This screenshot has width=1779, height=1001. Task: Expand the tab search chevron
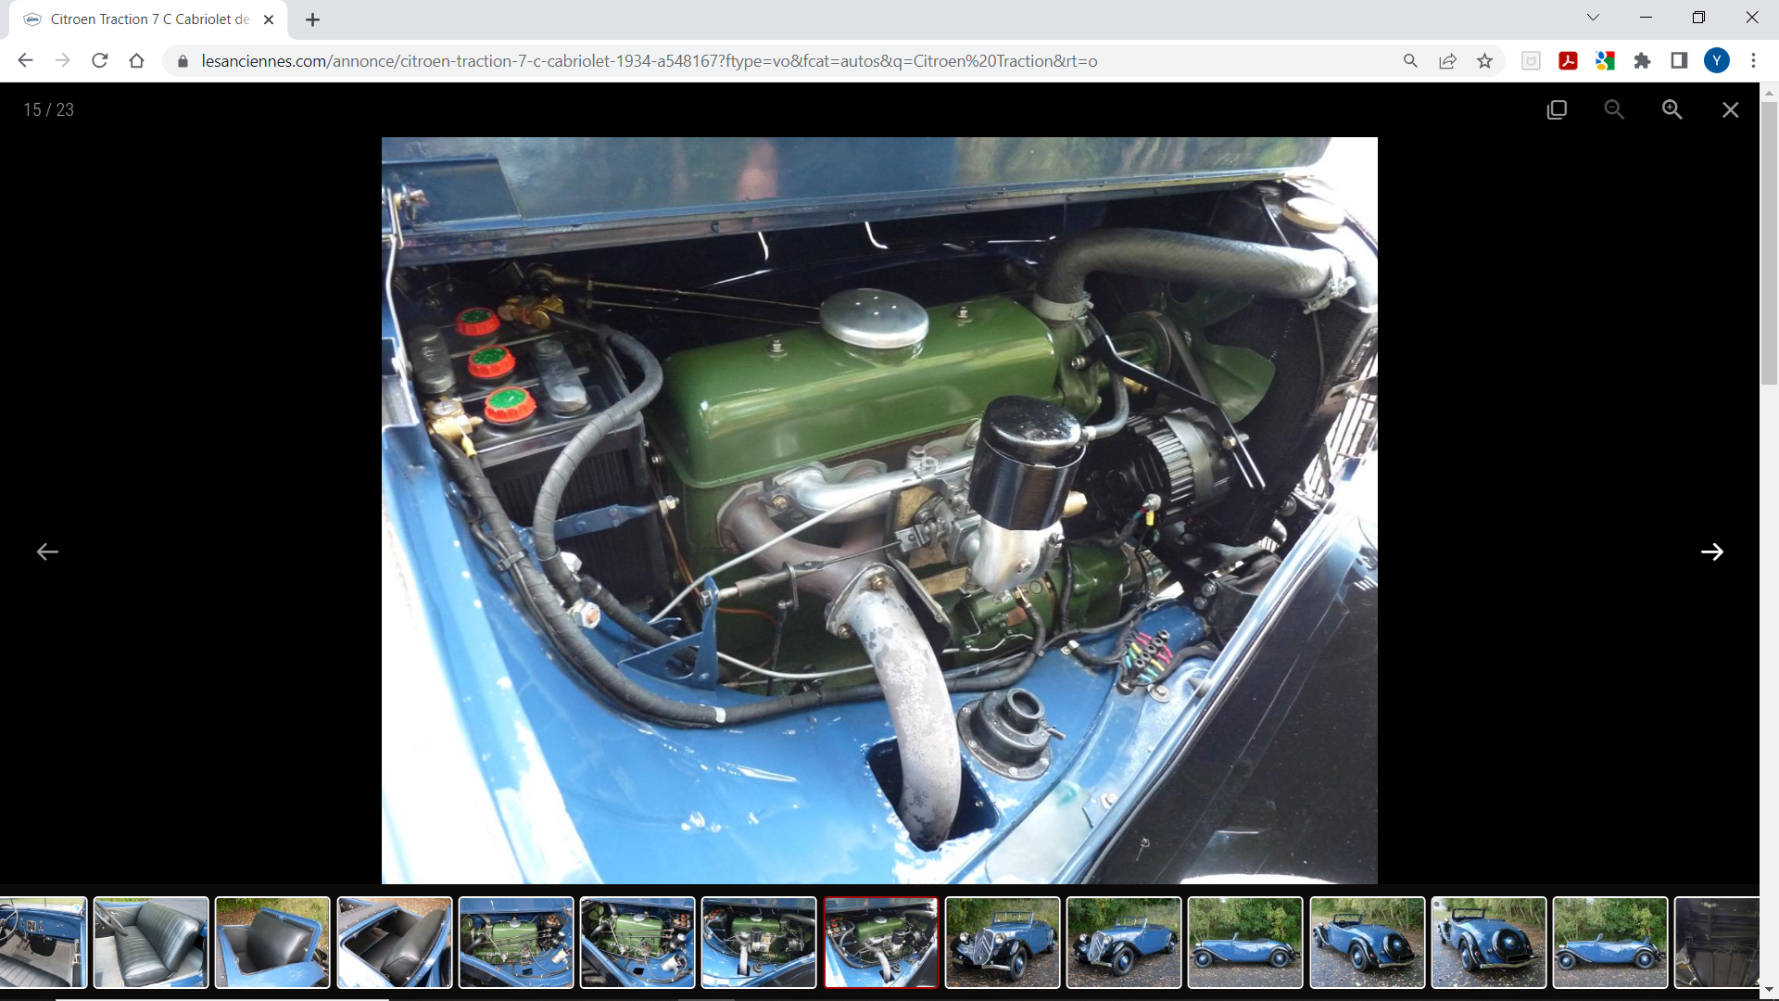click(1593, 18)
